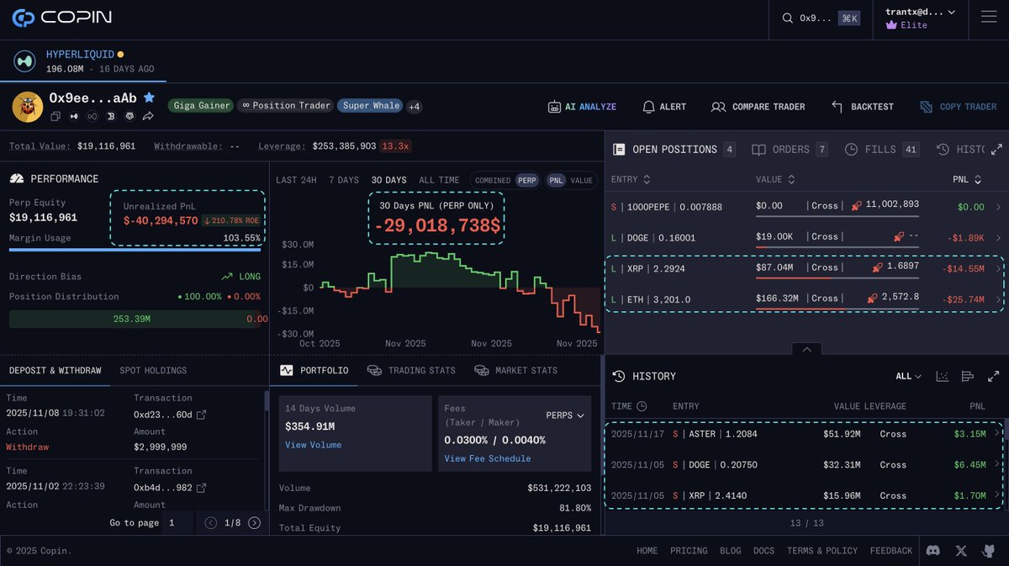1009x566 pixels.
Task: Click ALERT button
Action: click(x=664, y=107)
